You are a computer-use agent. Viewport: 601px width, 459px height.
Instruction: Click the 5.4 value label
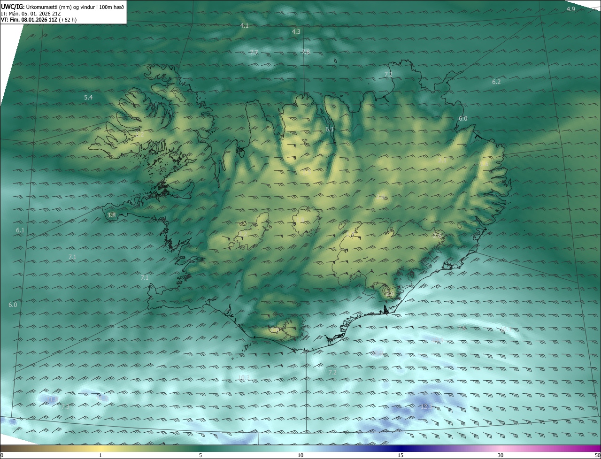point(88,97)
